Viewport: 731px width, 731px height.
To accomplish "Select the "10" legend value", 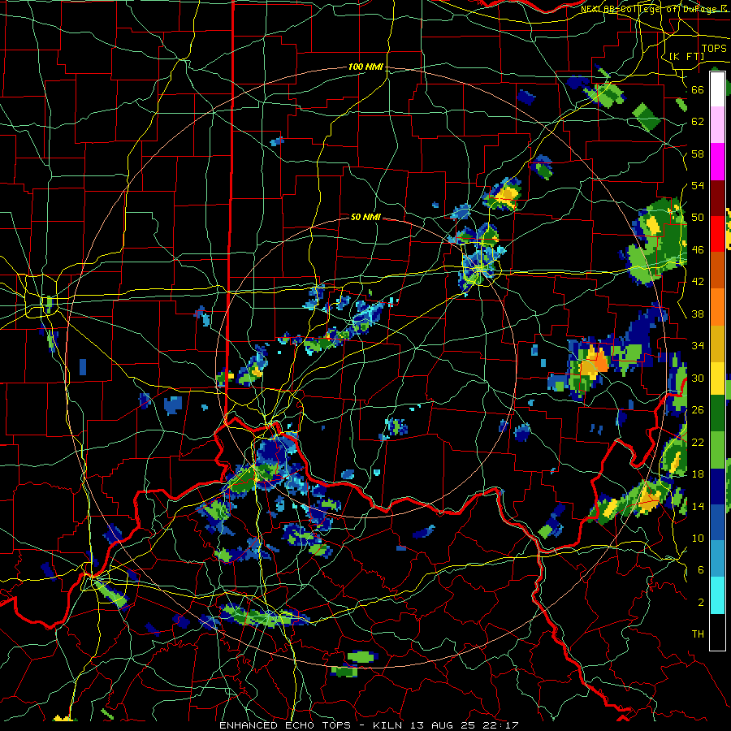I will tap(698, 538).
